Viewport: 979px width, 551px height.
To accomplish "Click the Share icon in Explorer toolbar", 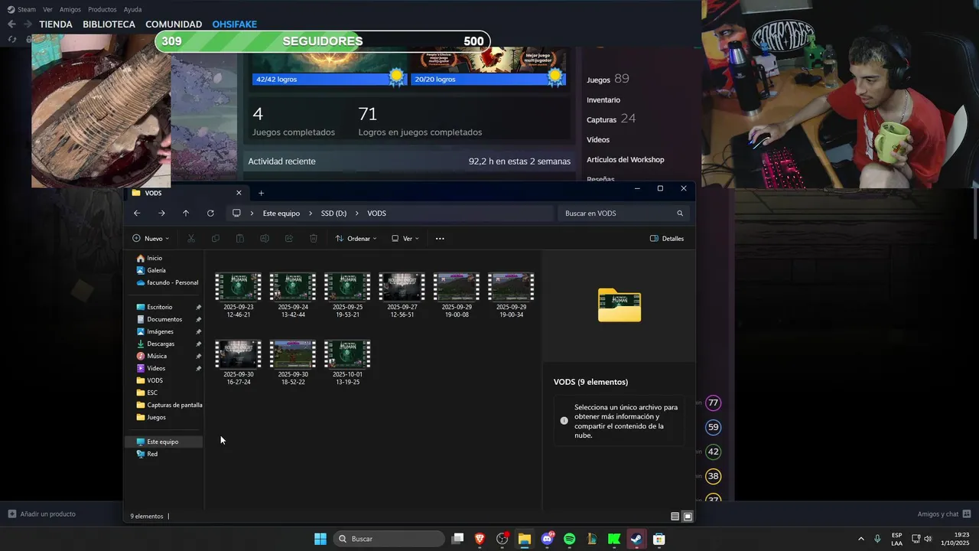I will tap(289, 239).
